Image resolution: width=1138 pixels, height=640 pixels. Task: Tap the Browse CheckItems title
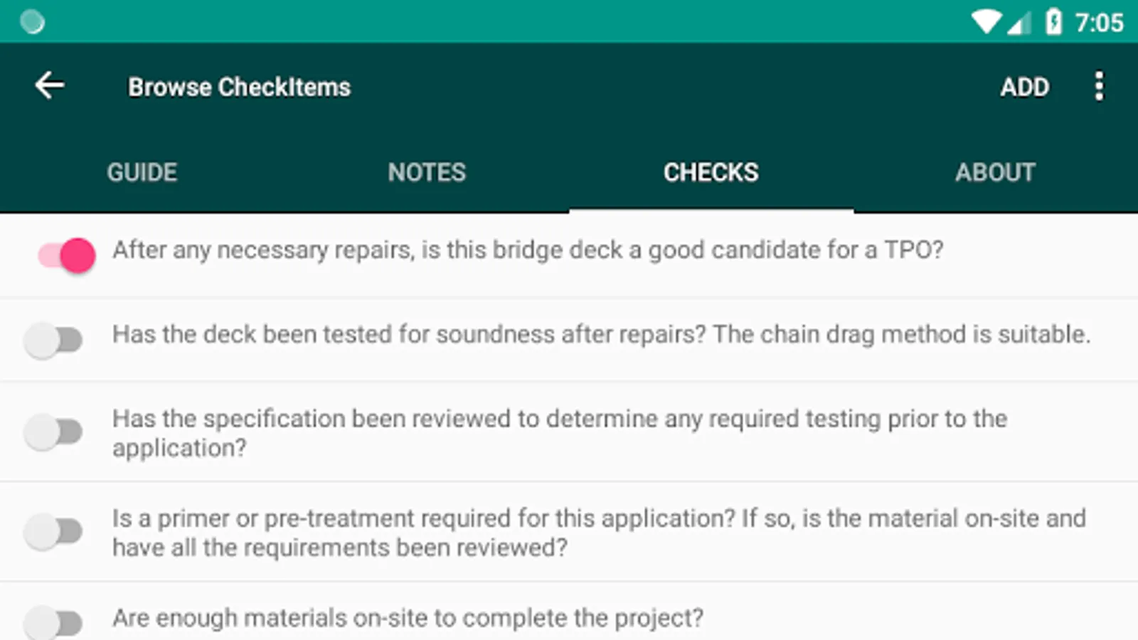[x=239, y=87]
